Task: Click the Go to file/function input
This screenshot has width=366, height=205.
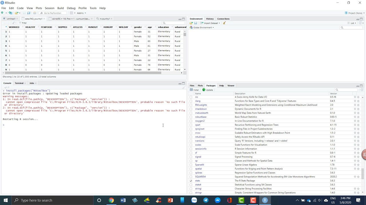Action: point(53,13)
